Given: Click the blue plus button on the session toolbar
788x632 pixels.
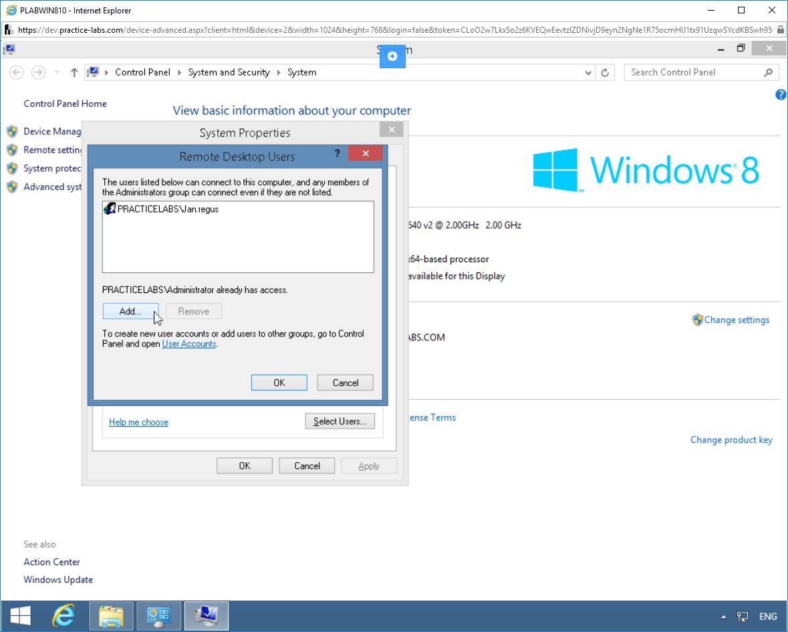Looking at the screenshot, I should tap(392, 56).
